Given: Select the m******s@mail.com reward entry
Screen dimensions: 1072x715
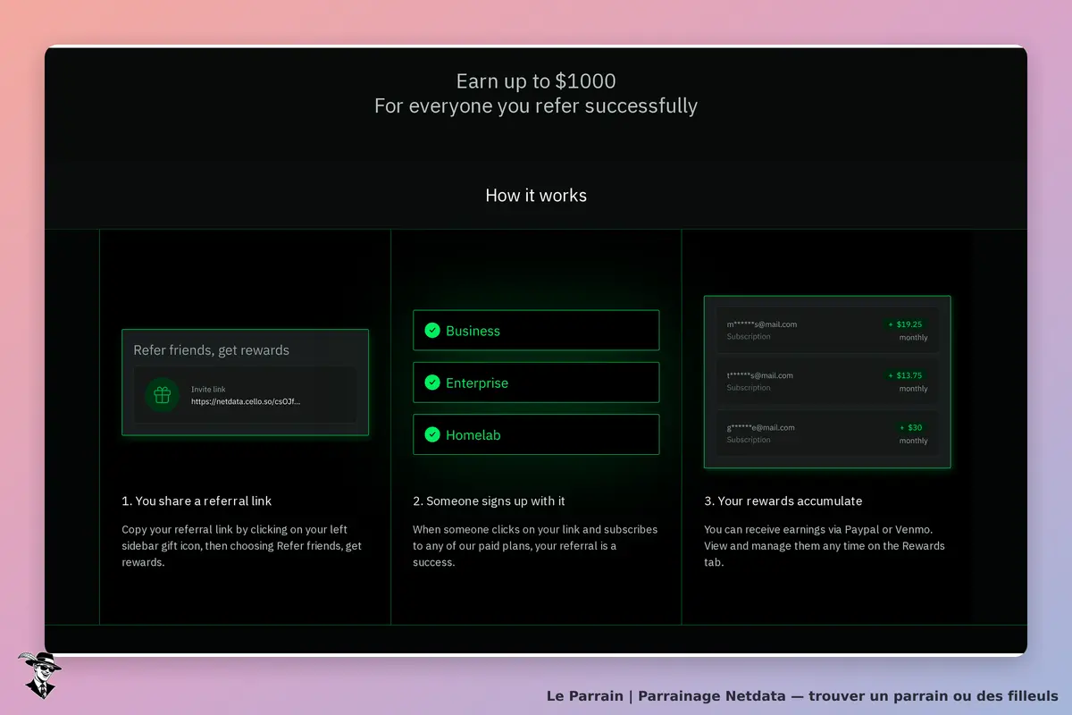Looking at the screenshot, I should coord(827,330).
